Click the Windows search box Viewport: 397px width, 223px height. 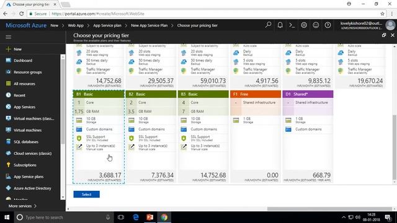pos(64,217)
